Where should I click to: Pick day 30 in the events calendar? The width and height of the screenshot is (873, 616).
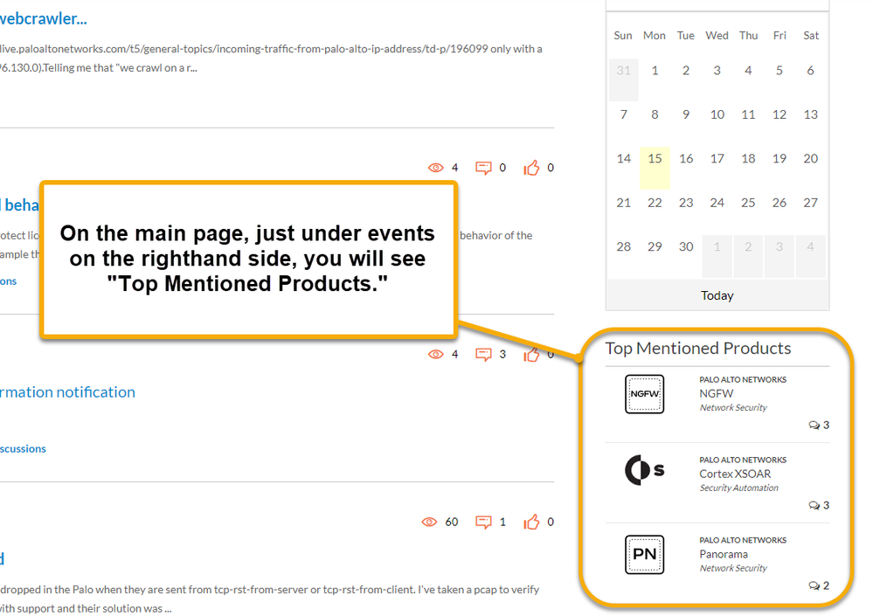point(686,247)
